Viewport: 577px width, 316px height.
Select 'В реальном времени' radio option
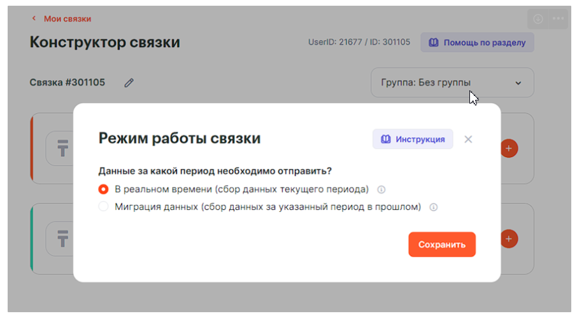tap(103, 189)
